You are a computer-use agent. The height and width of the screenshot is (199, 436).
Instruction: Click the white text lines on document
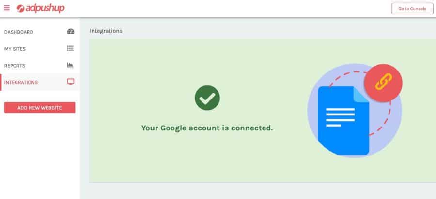coord(341,117)
